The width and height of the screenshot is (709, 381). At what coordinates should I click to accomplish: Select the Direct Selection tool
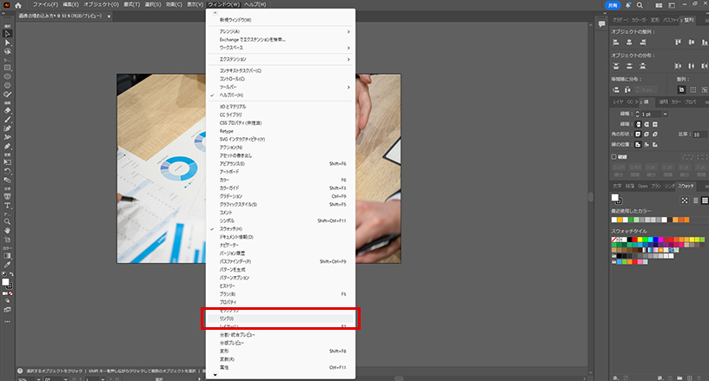[7, 42]
